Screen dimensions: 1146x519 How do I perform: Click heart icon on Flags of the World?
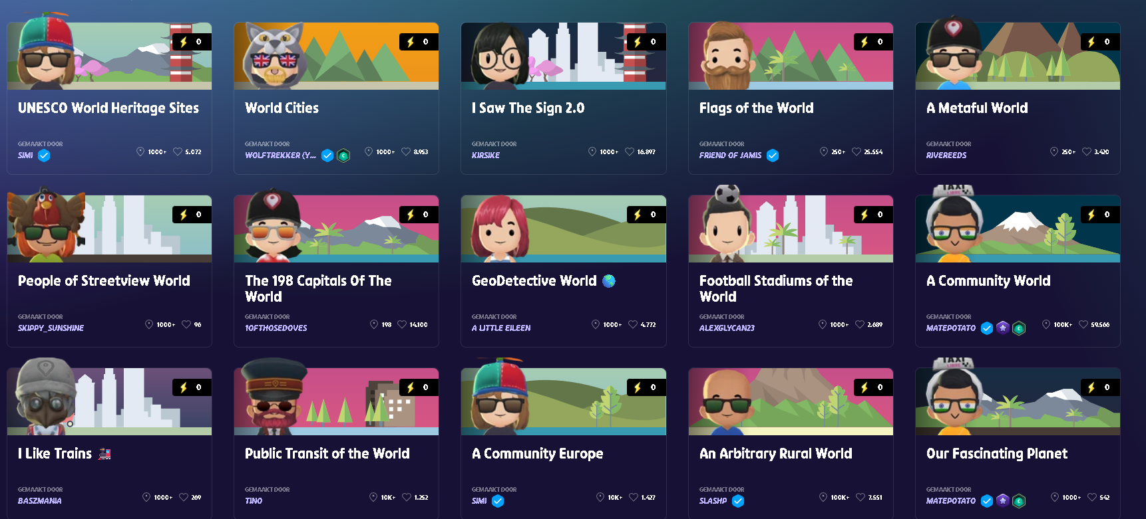click(857, 152)
